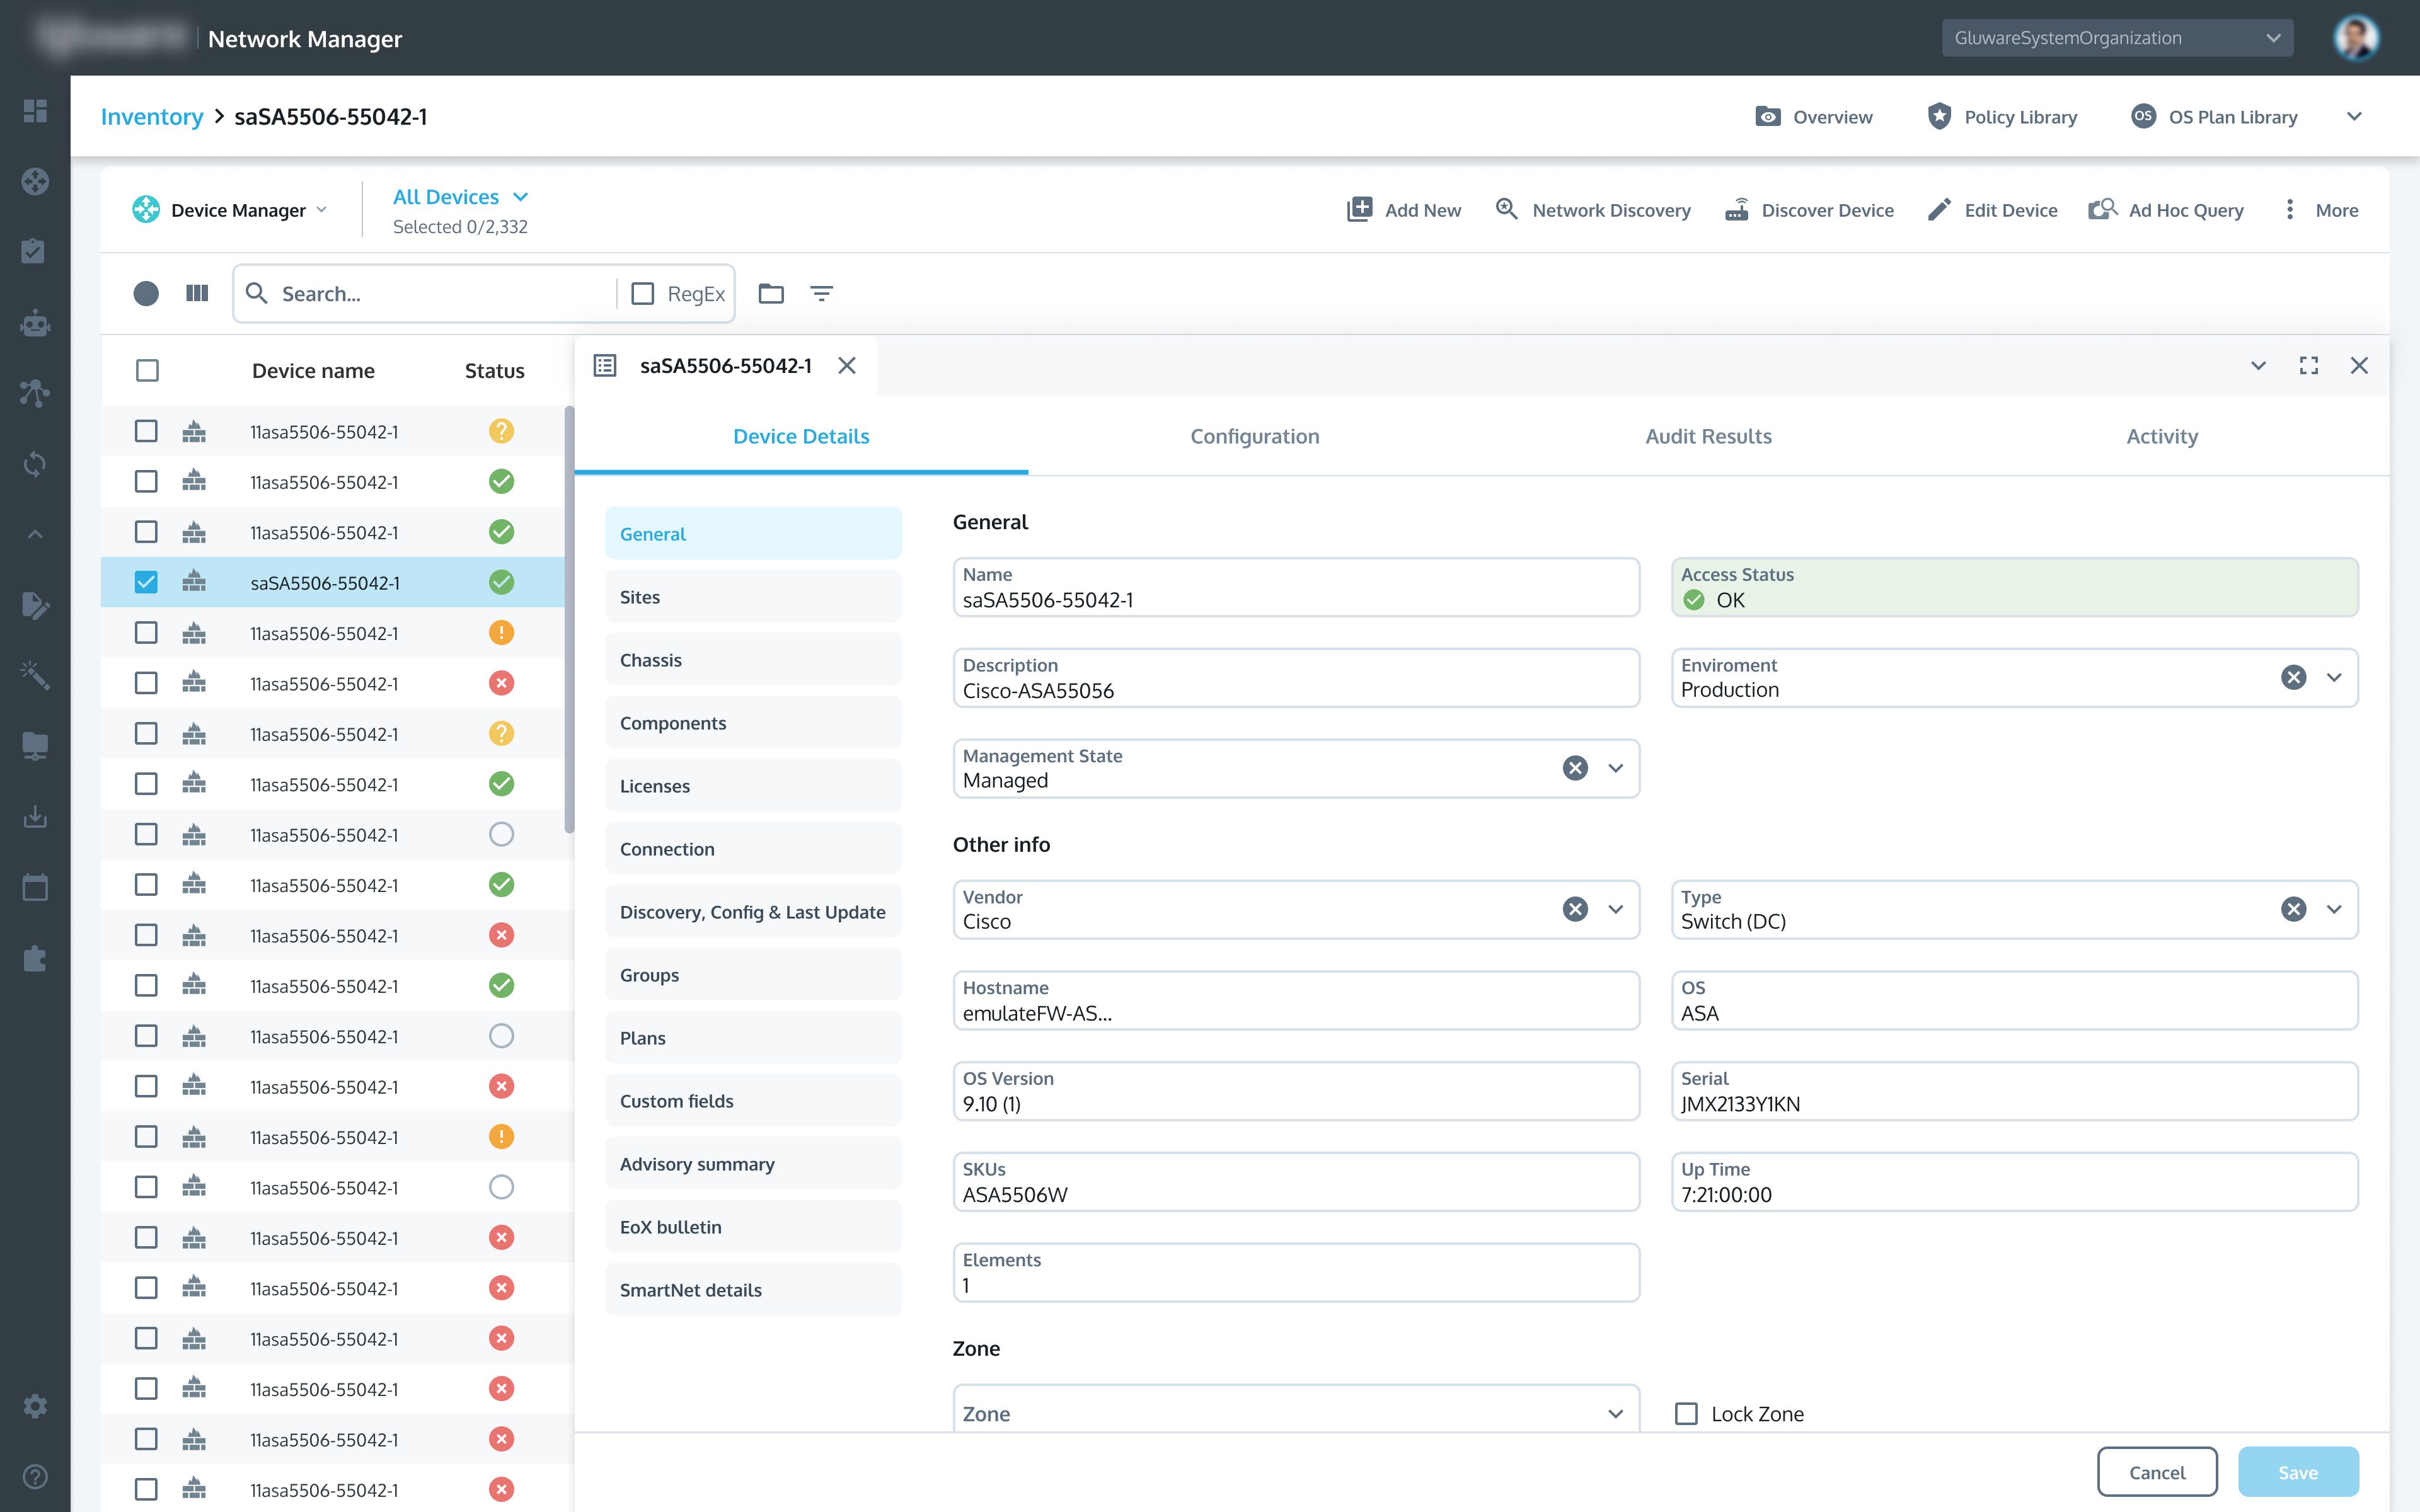Viewport: 2420px width, 1512px height.
Task: Click the Cancel button
Action: click(2157, 1472)
